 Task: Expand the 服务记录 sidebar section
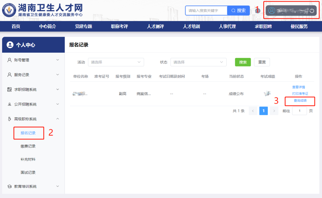pos(58,75)
